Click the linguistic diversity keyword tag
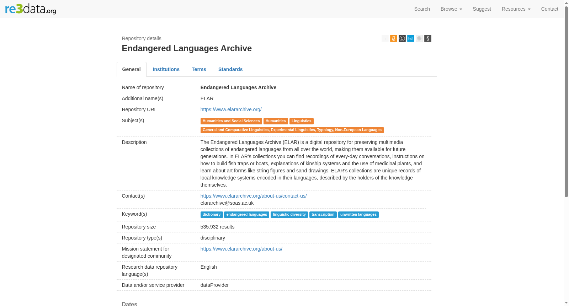The height and width of the screenshot is (306, 569). point(289,215)
